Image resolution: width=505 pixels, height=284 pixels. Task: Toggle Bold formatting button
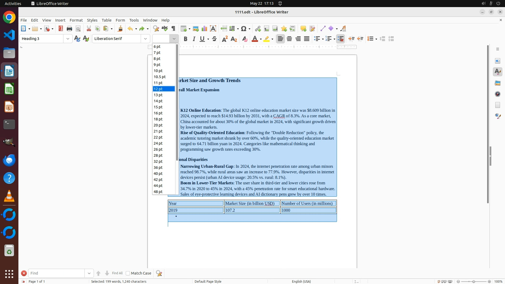click(x=185, y=39)
